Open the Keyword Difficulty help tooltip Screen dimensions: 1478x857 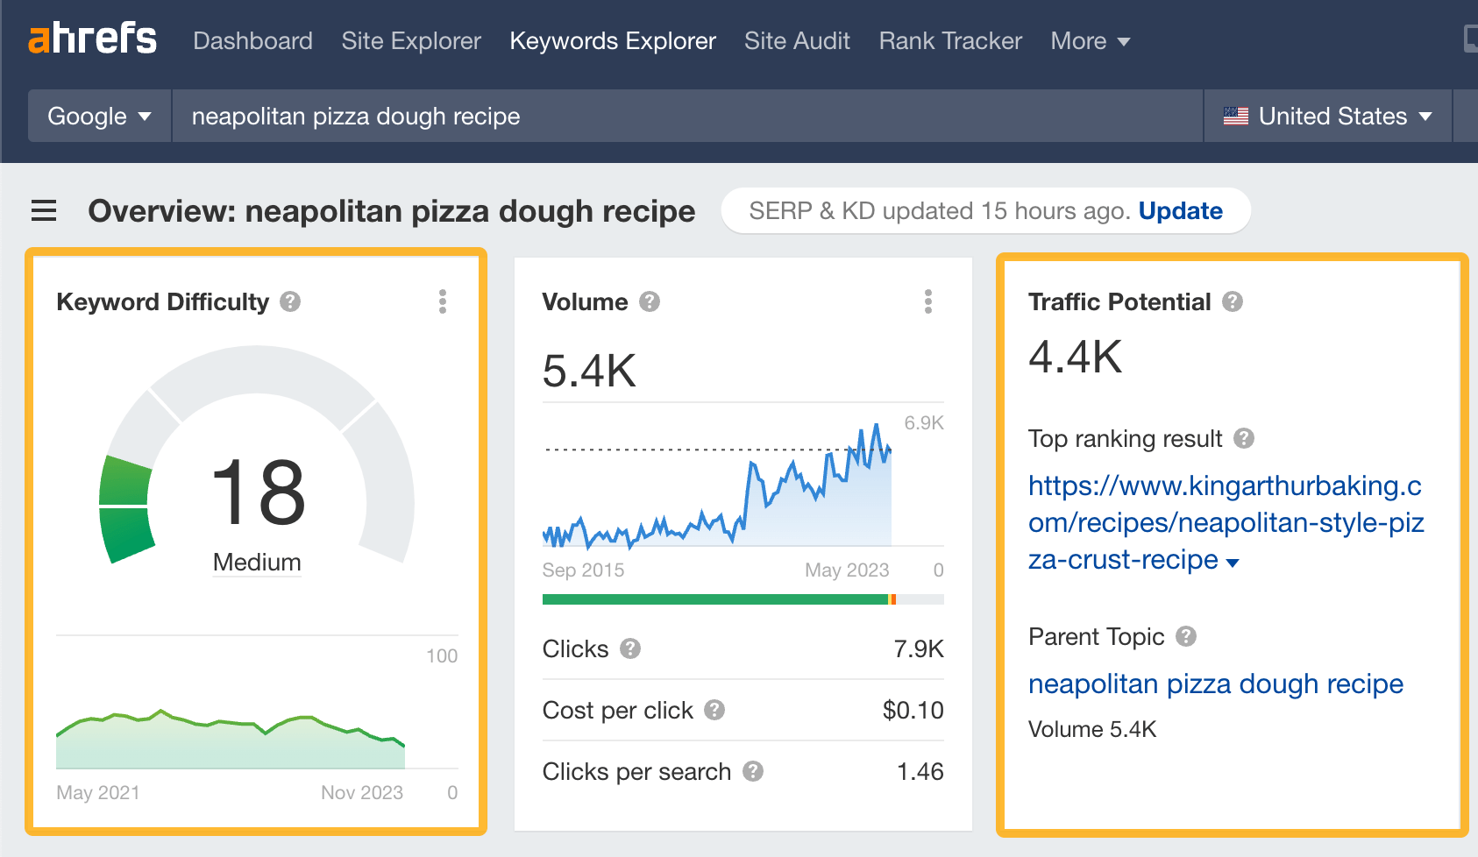289,302
